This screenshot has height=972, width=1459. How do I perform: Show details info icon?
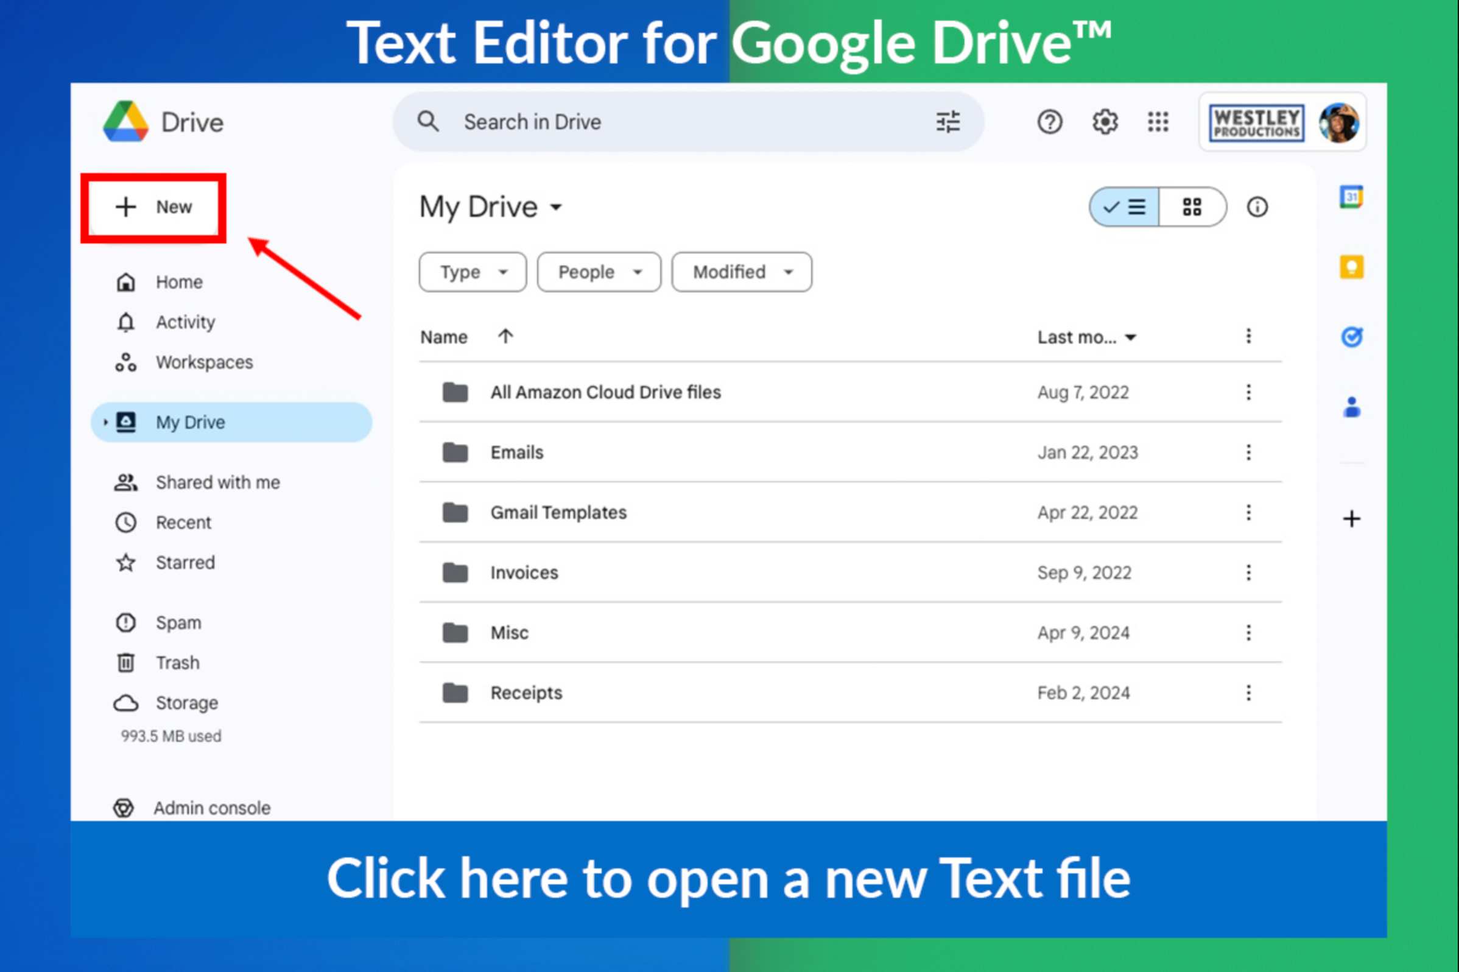(1257, 206)
